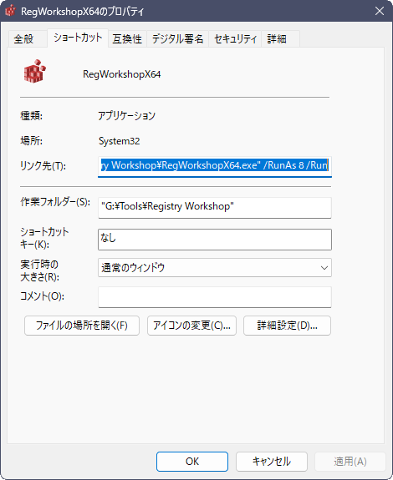This screenshot has height=480, width=393.
Task: Focus the 作業フォルダー input field
Action: [215, 208]
